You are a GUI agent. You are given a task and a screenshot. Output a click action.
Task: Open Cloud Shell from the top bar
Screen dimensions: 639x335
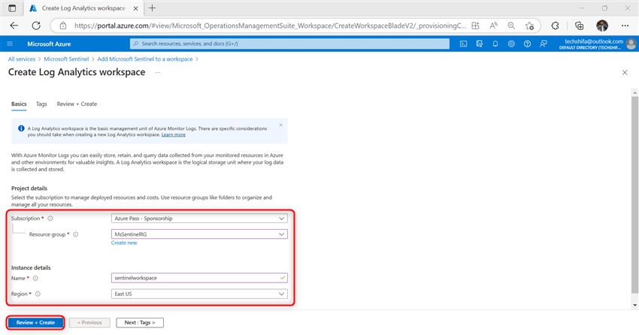point(463,44)
